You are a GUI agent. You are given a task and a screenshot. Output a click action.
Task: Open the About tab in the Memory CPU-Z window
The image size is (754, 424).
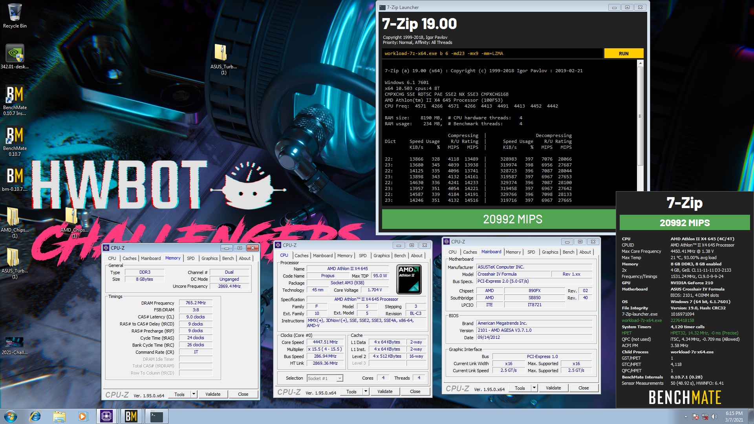(x=245, y=258)
